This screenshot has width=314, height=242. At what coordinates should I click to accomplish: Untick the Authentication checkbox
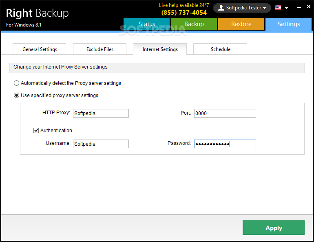point(36,131)
